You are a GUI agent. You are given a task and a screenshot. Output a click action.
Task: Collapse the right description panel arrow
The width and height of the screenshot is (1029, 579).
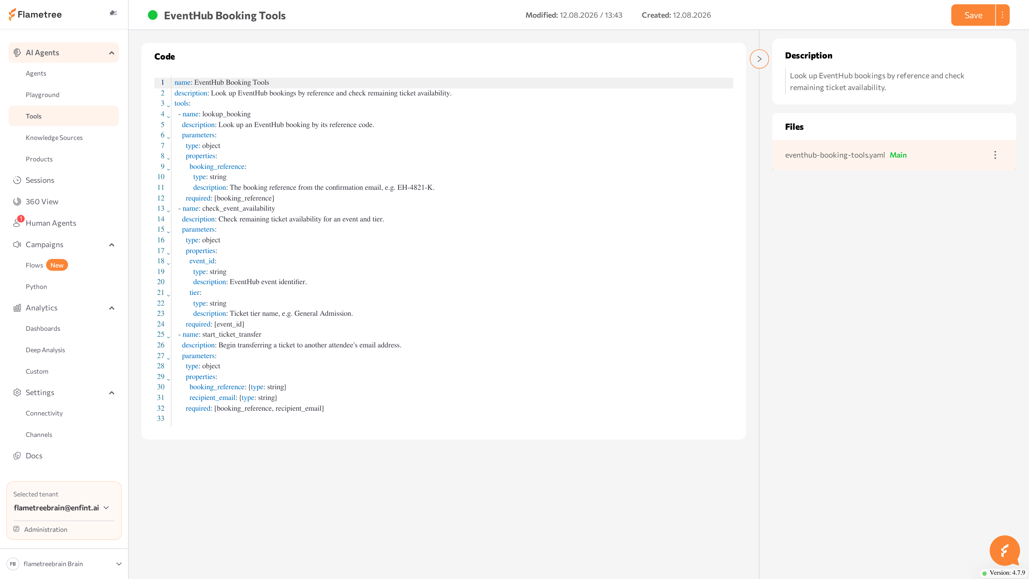pos(759,59)
